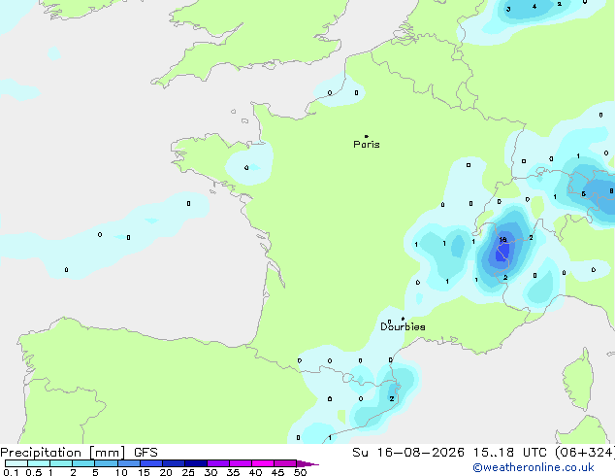Click the legend tick label '0.5'
The image size is (615, 476).
pyautogui.click(x=34, y=472)
